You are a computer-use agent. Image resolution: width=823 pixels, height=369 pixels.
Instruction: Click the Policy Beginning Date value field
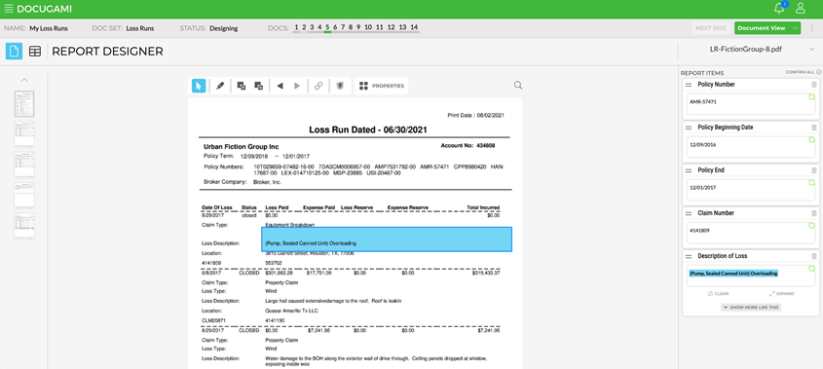pos(751,146)
